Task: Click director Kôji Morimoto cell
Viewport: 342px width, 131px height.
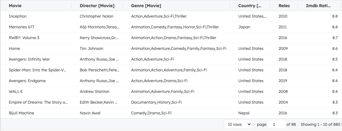Action: [100, 27]
